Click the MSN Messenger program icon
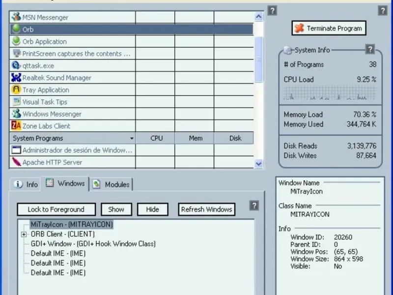Screen dimensions: 393x295 [x=16, y=17]
